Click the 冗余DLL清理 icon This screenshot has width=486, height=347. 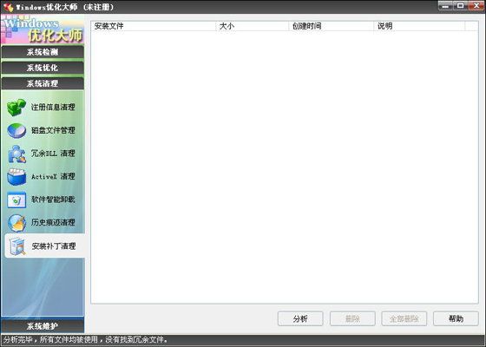pyautogui.click(x=16, y=154)
